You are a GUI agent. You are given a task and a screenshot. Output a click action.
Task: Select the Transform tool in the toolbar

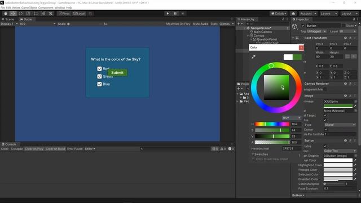[43, 14]
